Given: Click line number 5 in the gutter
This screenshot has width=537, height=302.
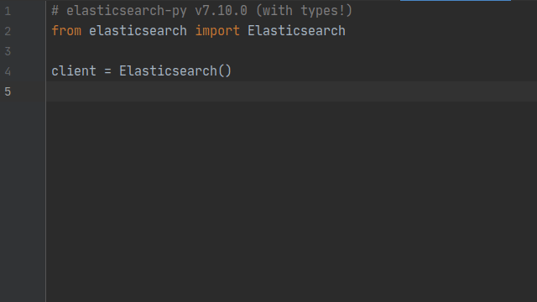Looking at the screenshot, I should [8, 91].
